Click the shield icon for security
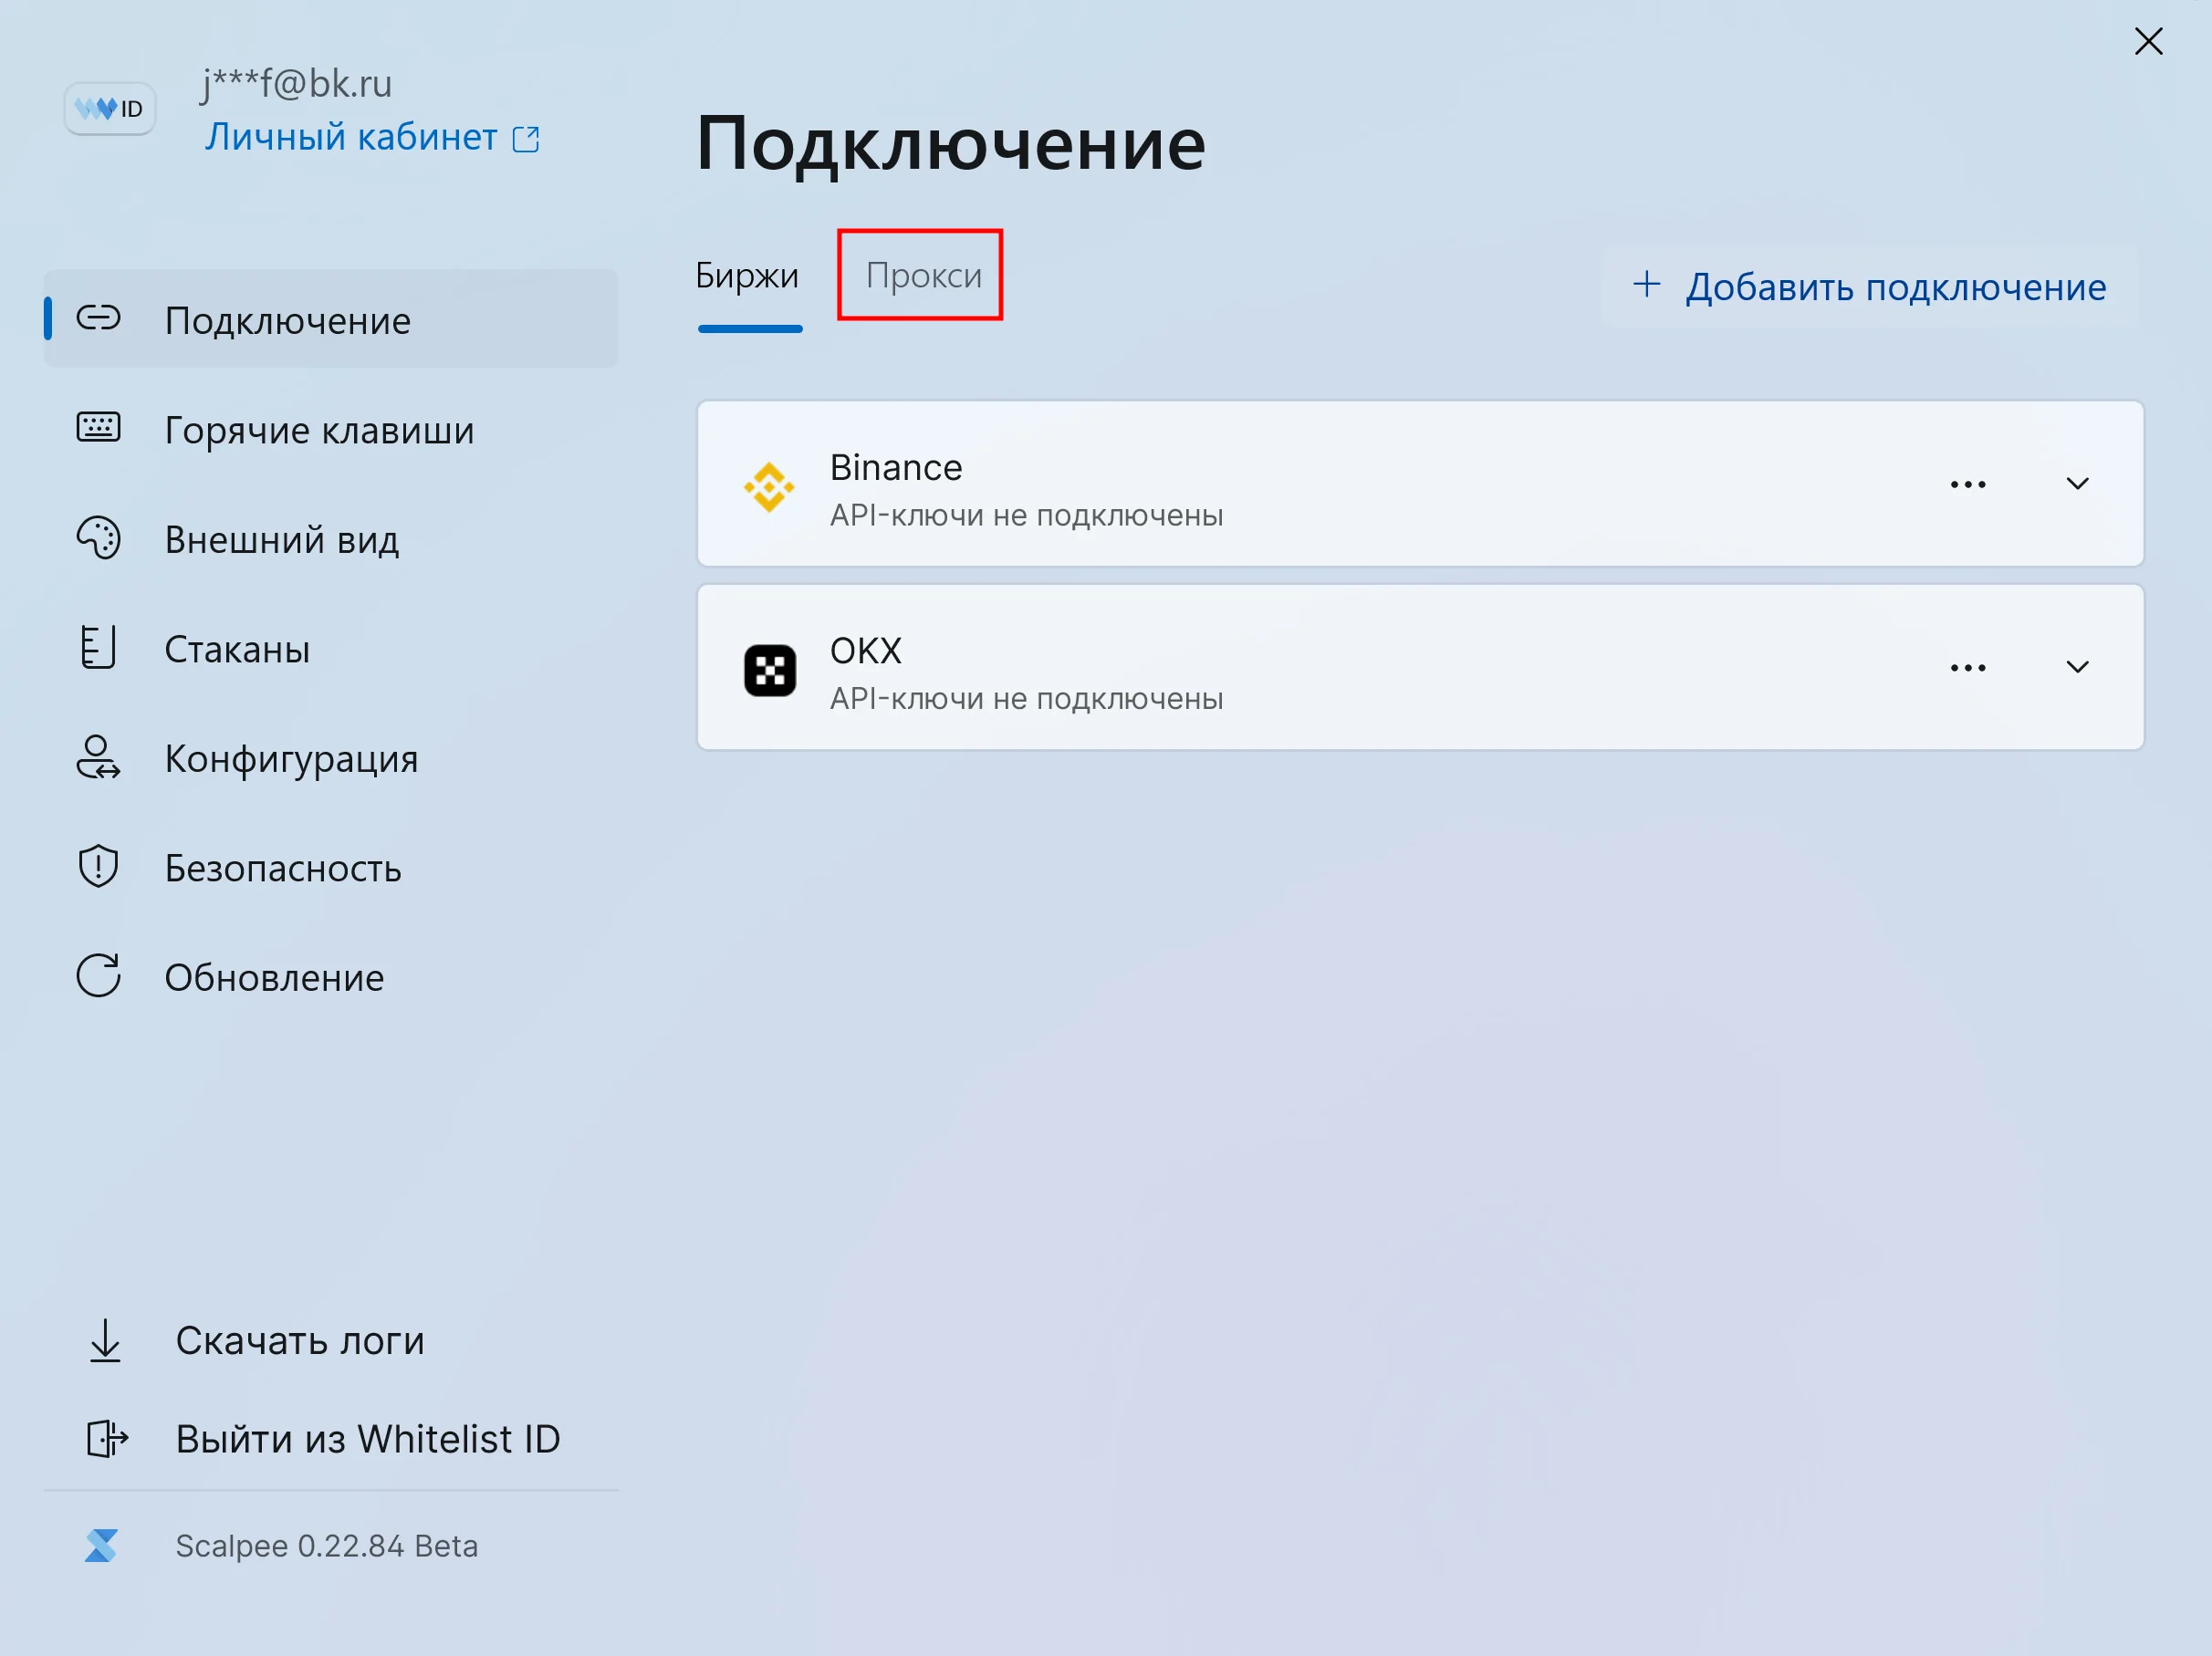This screenshot has height=1656, width=2212. pos(98,866)
